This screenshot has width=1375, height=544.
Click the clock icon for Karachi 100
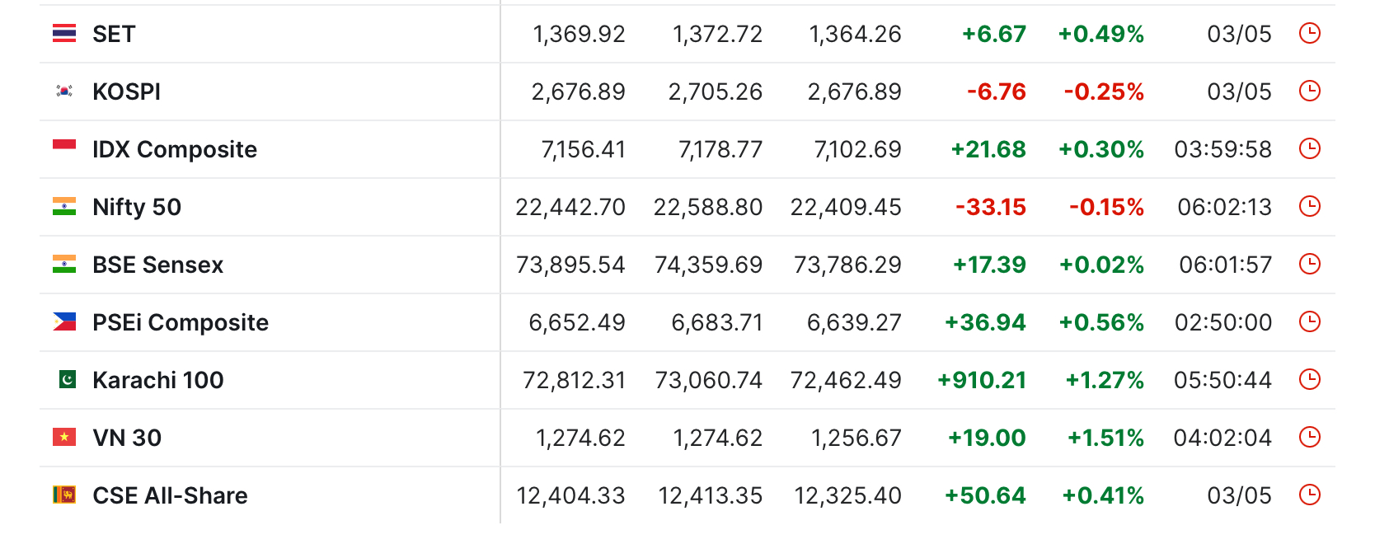(1309, 379)
